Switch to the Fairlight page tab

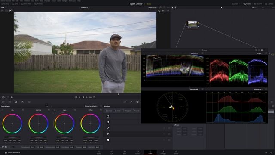[163, 152]
